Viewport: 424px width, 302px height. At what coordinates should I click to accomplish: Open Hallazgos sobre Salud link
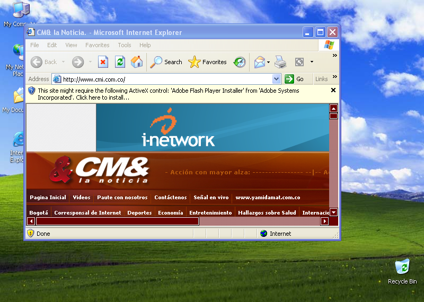[267, 213]
